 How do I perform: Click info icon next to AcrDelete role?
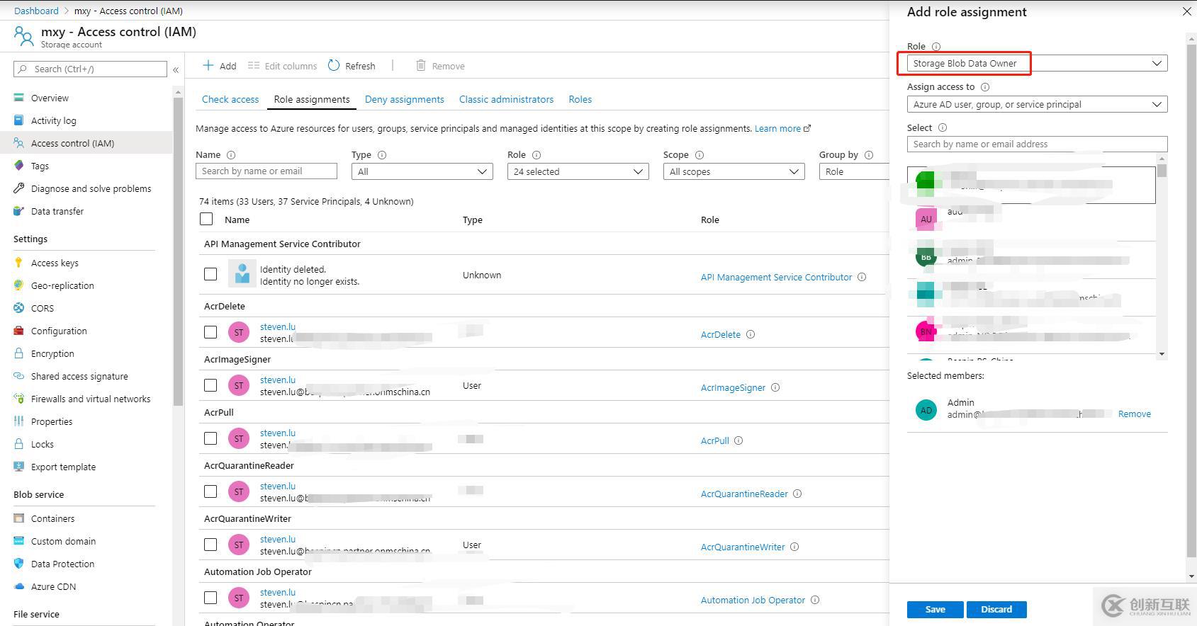(x=751, y=334)
